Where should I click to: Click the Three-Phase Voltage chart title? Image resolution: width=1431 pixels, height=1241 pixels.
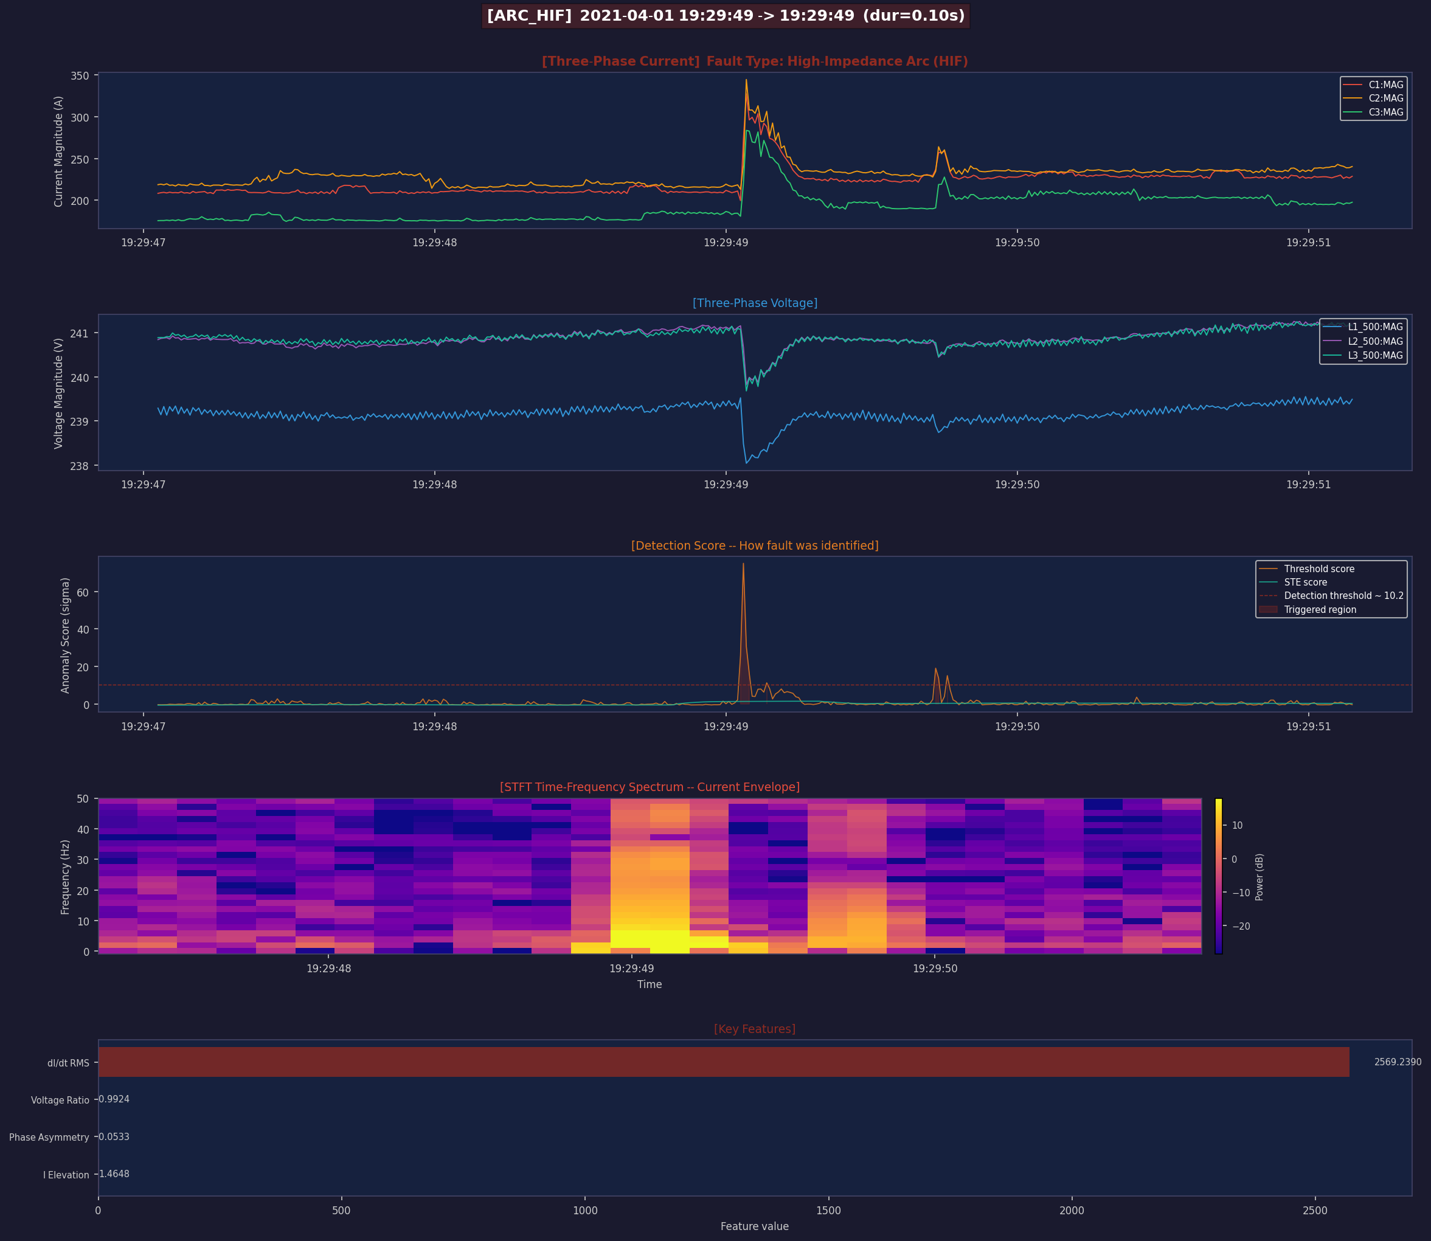754,303
